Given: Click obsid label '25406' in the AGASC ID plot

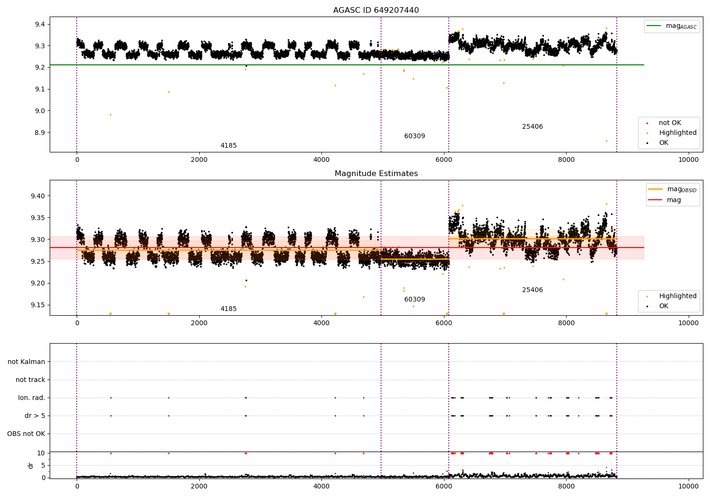Looking at the screenshot, I should coord(532,127).
